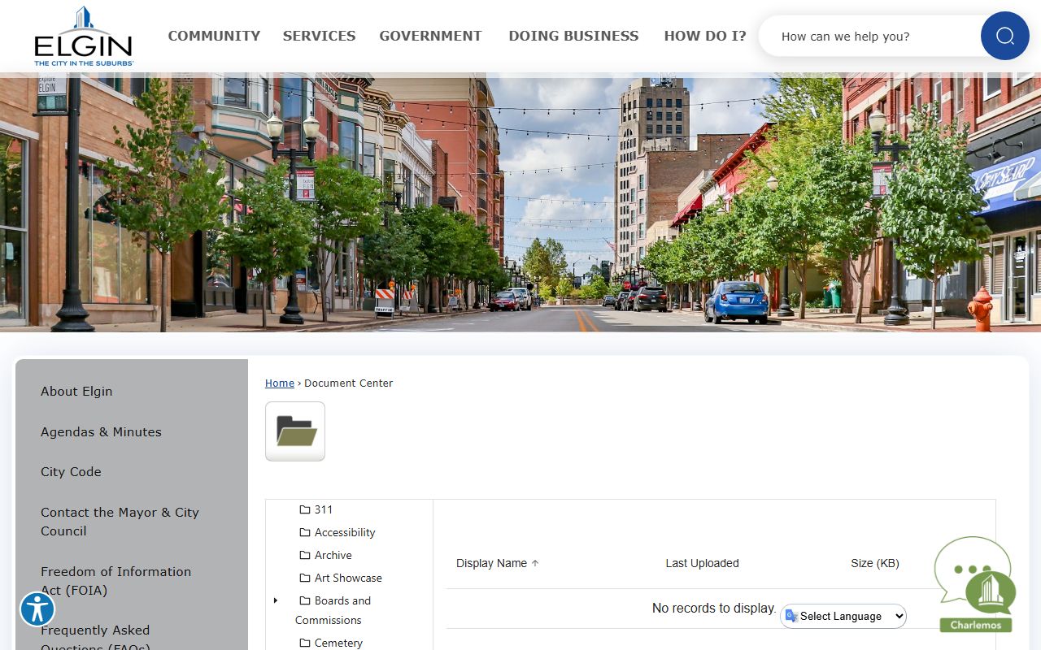The width and height of the screenshot is (1041, 650).
Task: Open City Code sidebar link
Action: click(71, 471)
